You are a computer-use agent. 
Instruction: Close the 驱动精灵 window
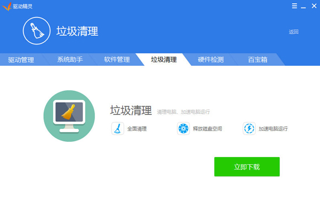(x=314, y=6)
